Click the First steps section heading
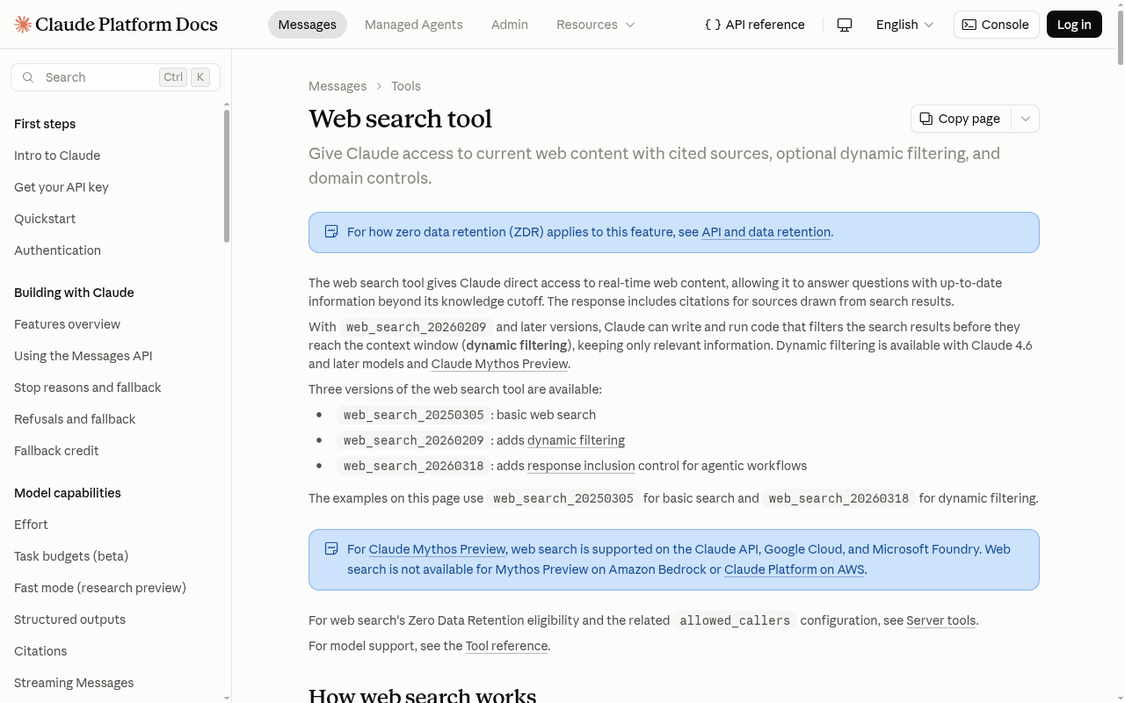 [x=45, y=124]
